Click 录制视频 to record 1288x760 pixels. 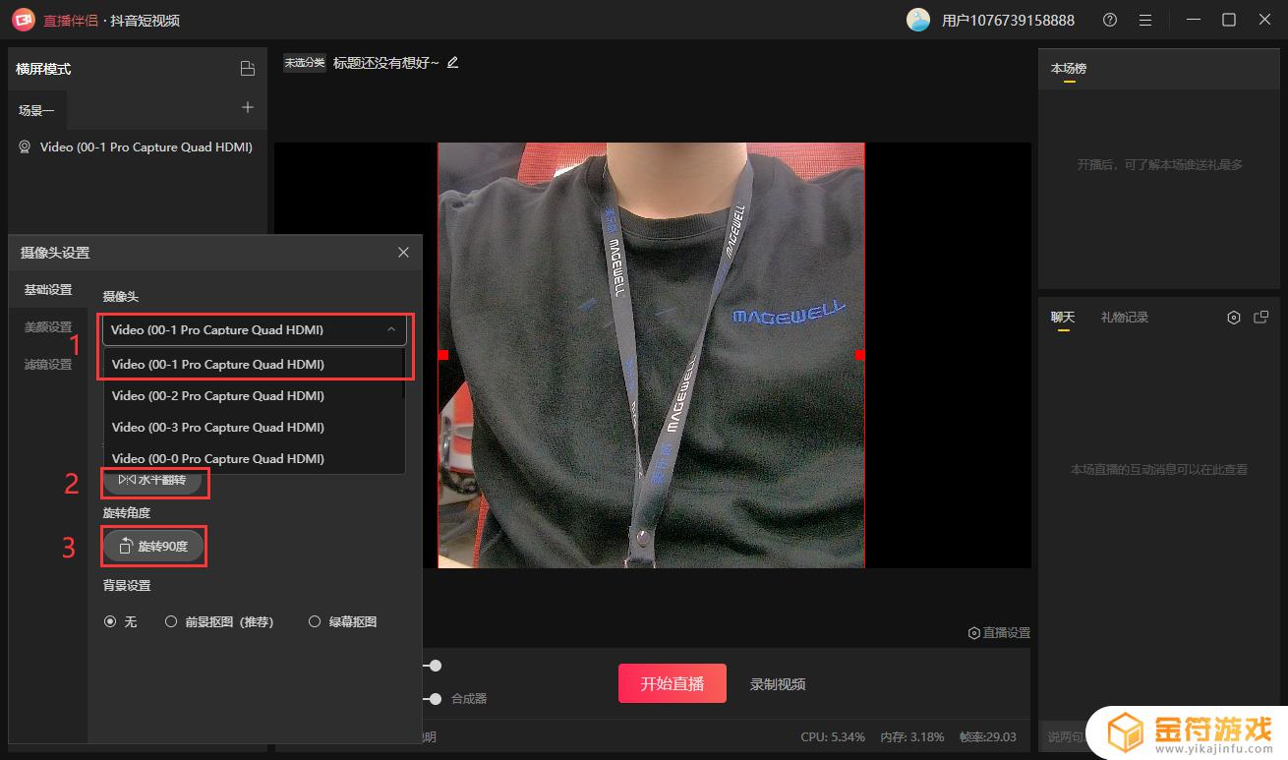pyautogui.click(x=778, y=684)
